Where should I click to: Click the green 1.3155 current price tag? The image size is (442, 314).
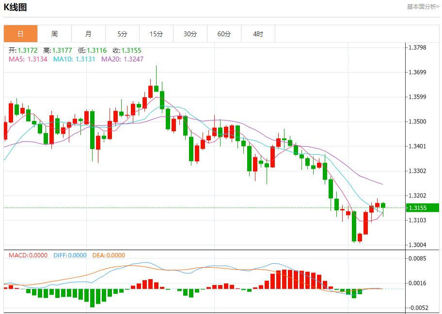pyautogui.click(x=422, y=208)
